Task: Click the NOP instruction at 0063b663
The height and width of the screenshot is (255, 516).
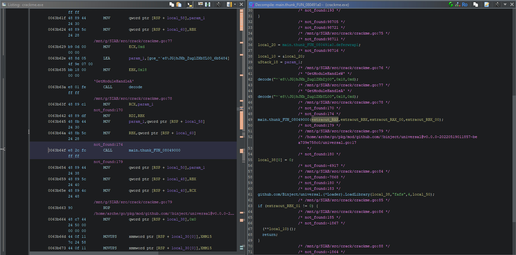Action: pos(107,208)
